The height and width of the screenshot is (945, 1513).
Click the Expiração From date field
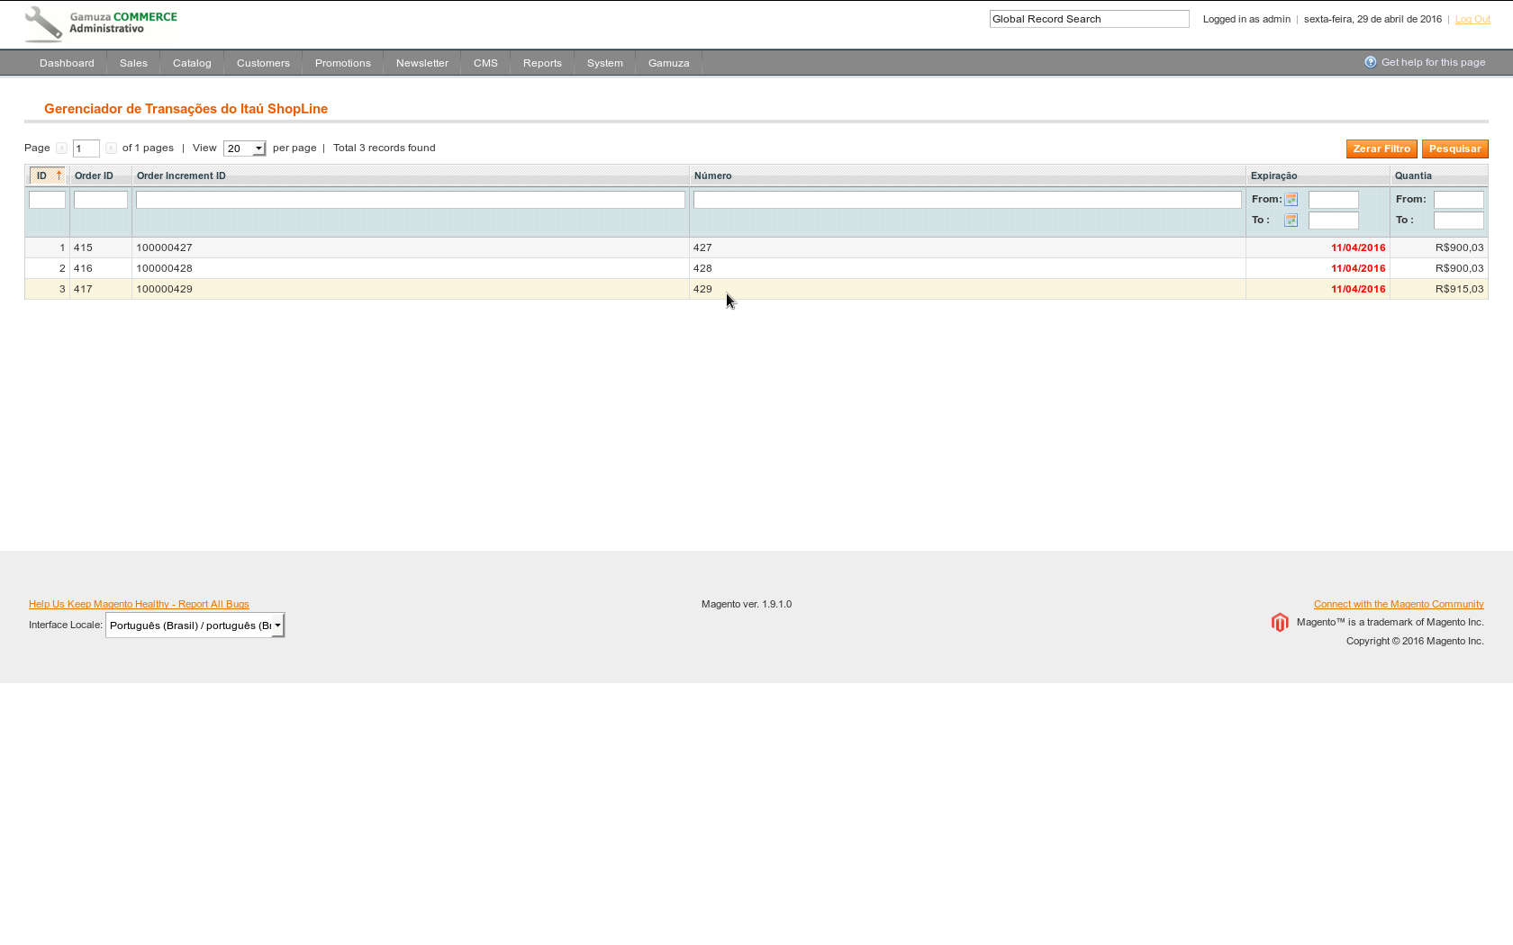(1333, 200)
